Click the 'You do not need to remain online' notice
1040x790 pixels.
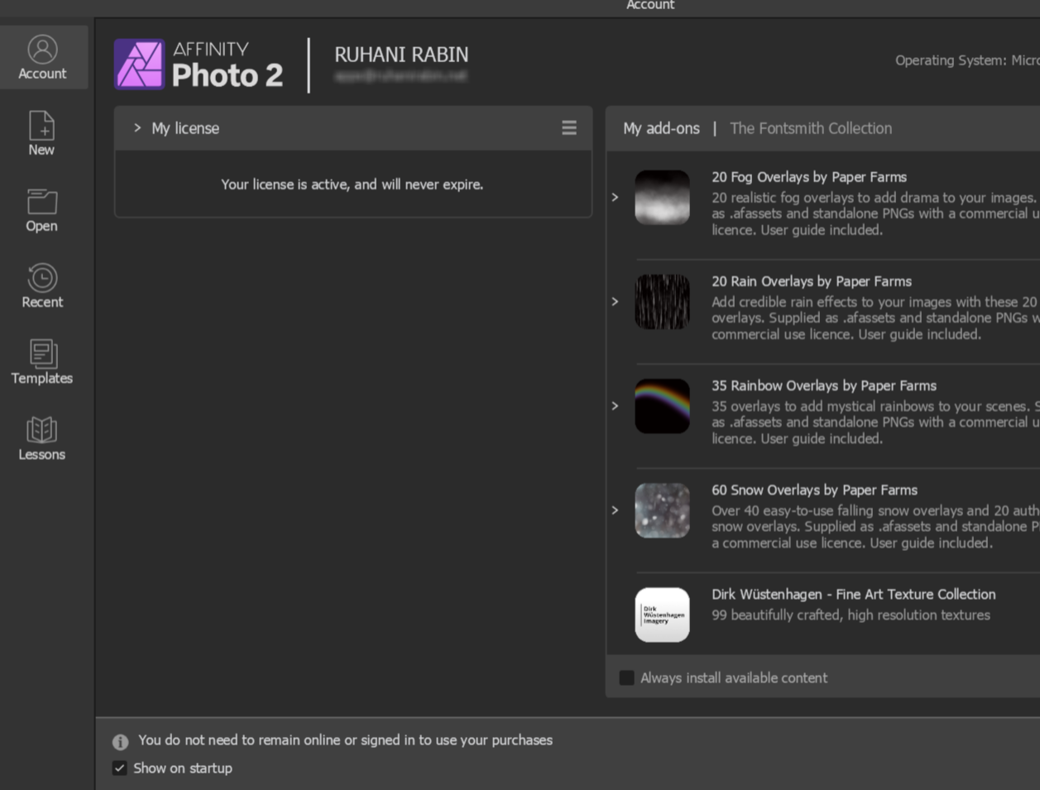pyautogui.click(x=345, y=740)
